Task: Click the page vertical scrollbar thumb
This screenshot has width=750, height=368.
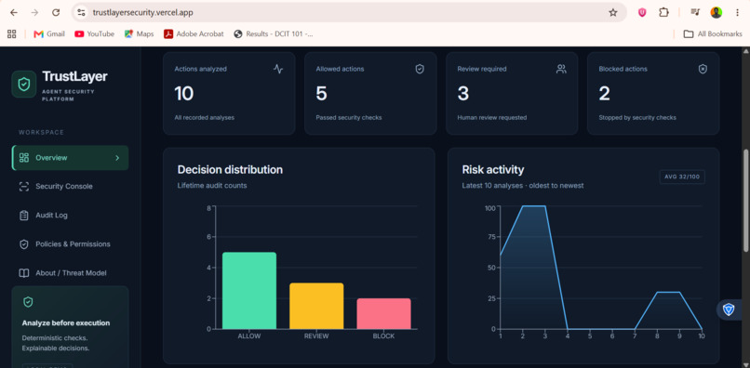Action: 745,200
